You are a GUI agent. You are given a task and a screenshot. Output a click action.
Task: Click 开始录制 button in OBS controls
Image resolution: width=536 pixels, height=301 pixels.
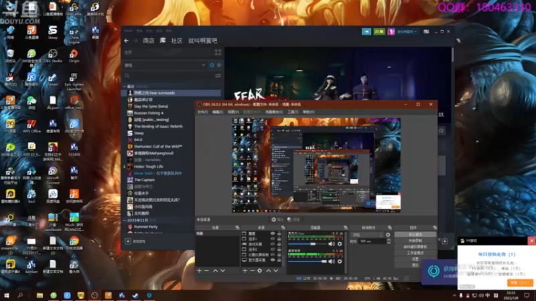coord(415,241)
